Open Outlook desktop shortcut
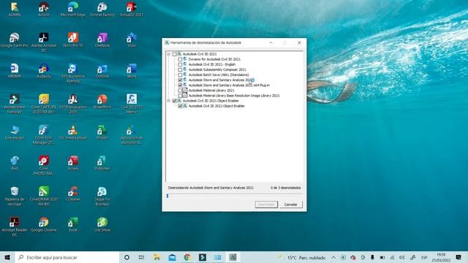 (102, 71)
